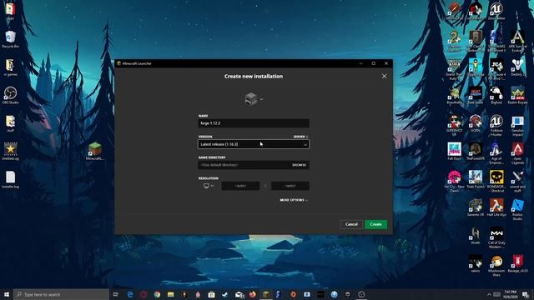Image resolution: width=534 pixels, height=300 pixels.
Task: Open Microsoft Store from the taskbar
Action: point(211,294)
